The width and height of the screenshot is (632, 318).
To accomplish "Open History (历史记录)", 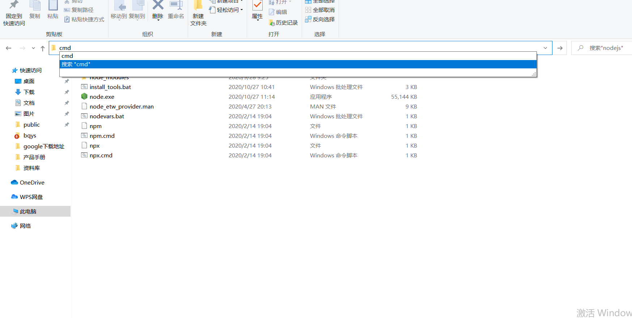I will pos(283,23).
